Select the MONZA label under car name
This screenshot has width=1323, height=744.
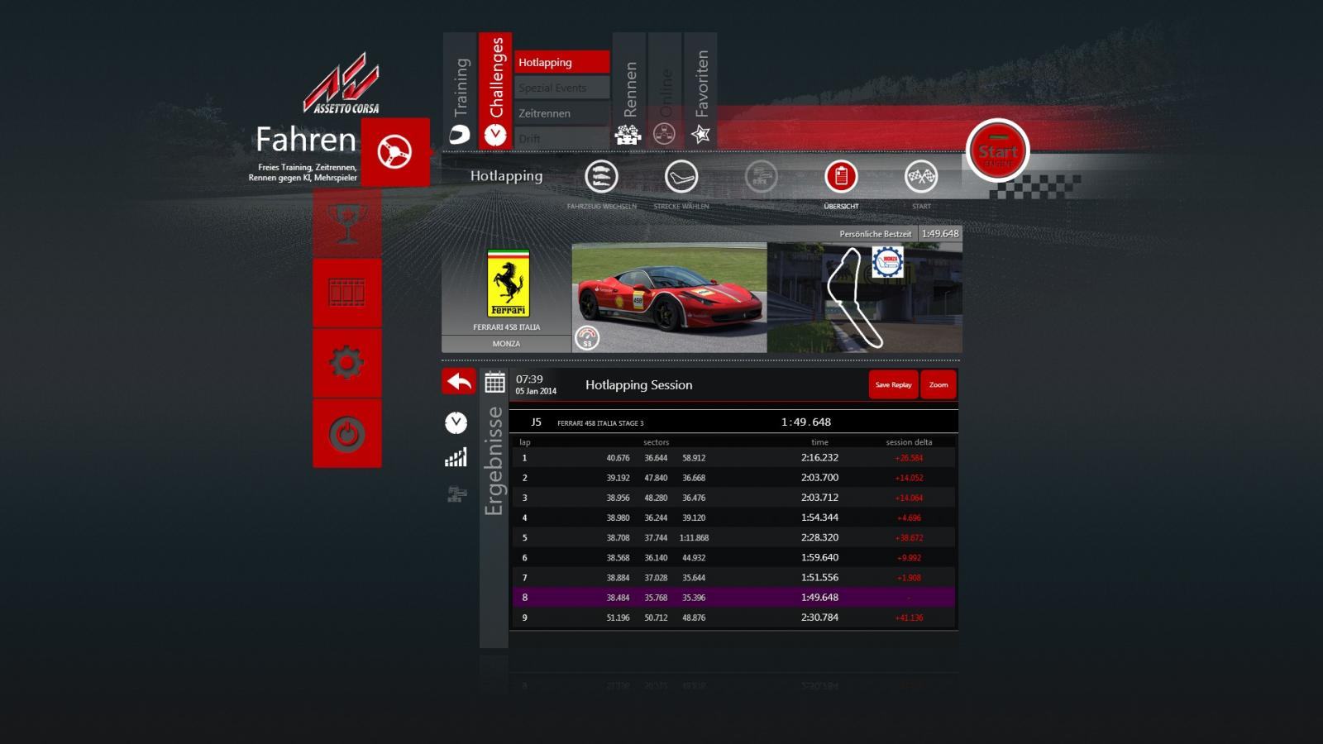tap(506, 344)
